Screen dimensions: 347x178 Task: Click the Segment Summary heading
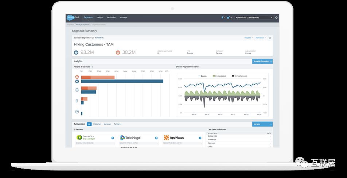point(84,31)
